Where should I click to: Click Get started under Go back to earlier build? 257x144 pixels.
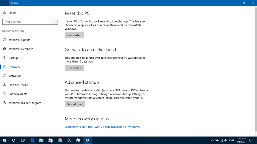pos(74,68)
